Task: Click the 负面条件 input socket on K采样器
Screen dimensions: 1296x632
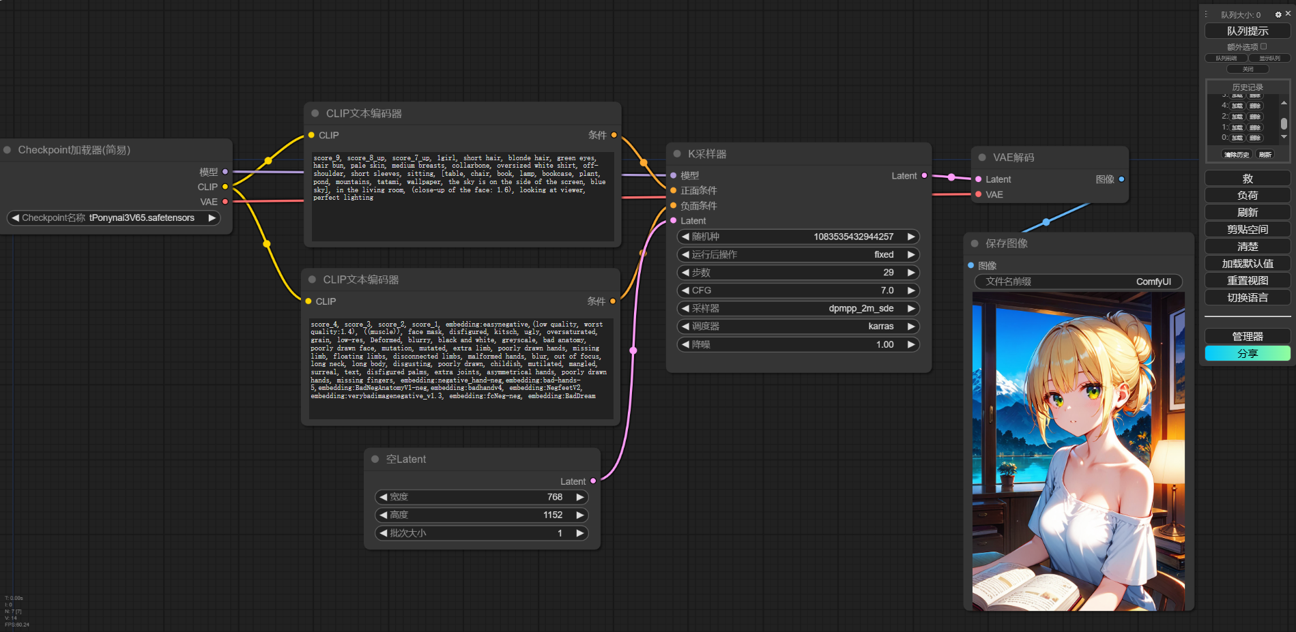Action: (x=674, y=205)
